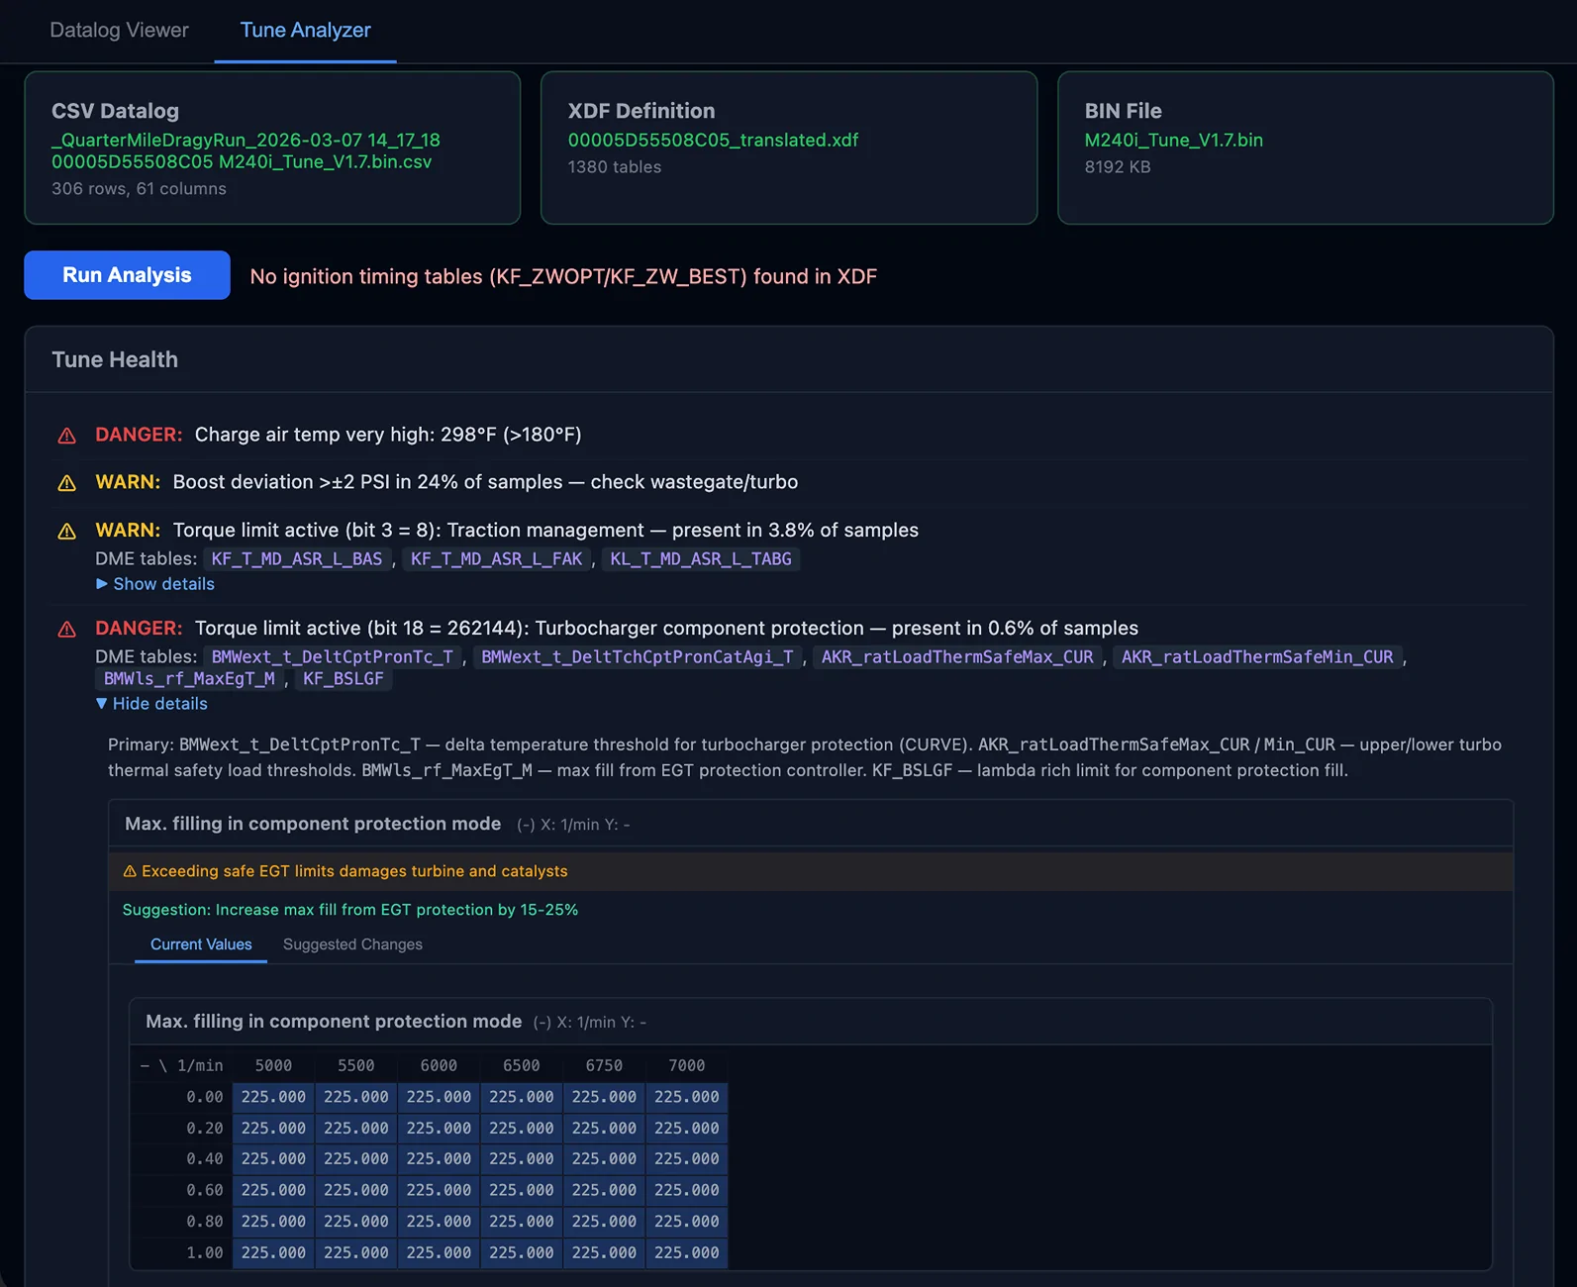Select the cell at row 0.20, column 5500
1577x1287 pixels.
coord(356,1129)
